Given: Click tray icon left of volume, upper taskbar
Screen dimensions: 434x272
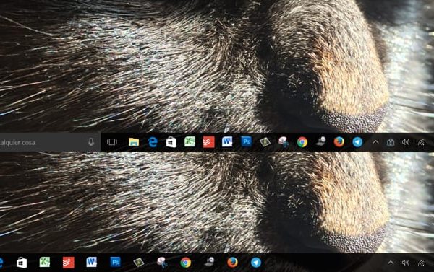Looking at the screenshot, I should pos(391,142).
